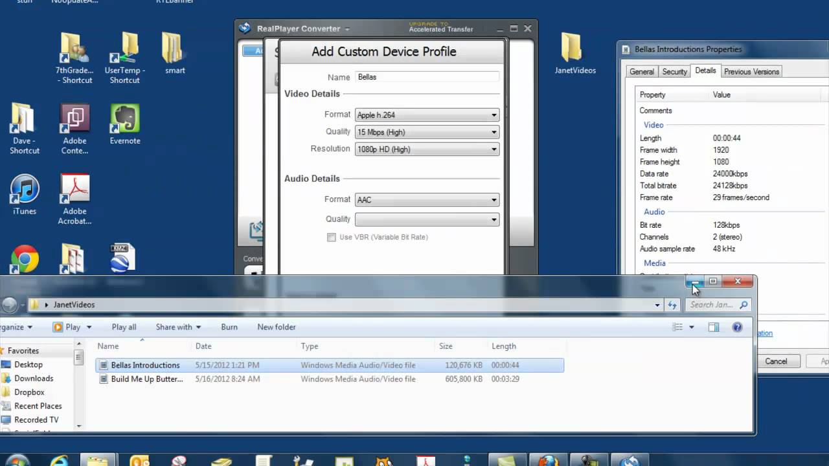Click the Total bitrate property row

coord(732,186)
